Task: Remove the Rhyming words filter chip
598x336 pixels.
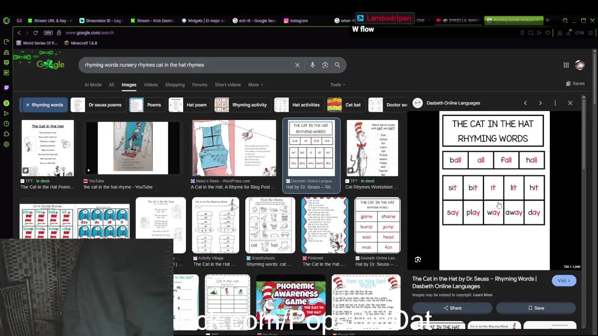Action: (x=28, y=105)
